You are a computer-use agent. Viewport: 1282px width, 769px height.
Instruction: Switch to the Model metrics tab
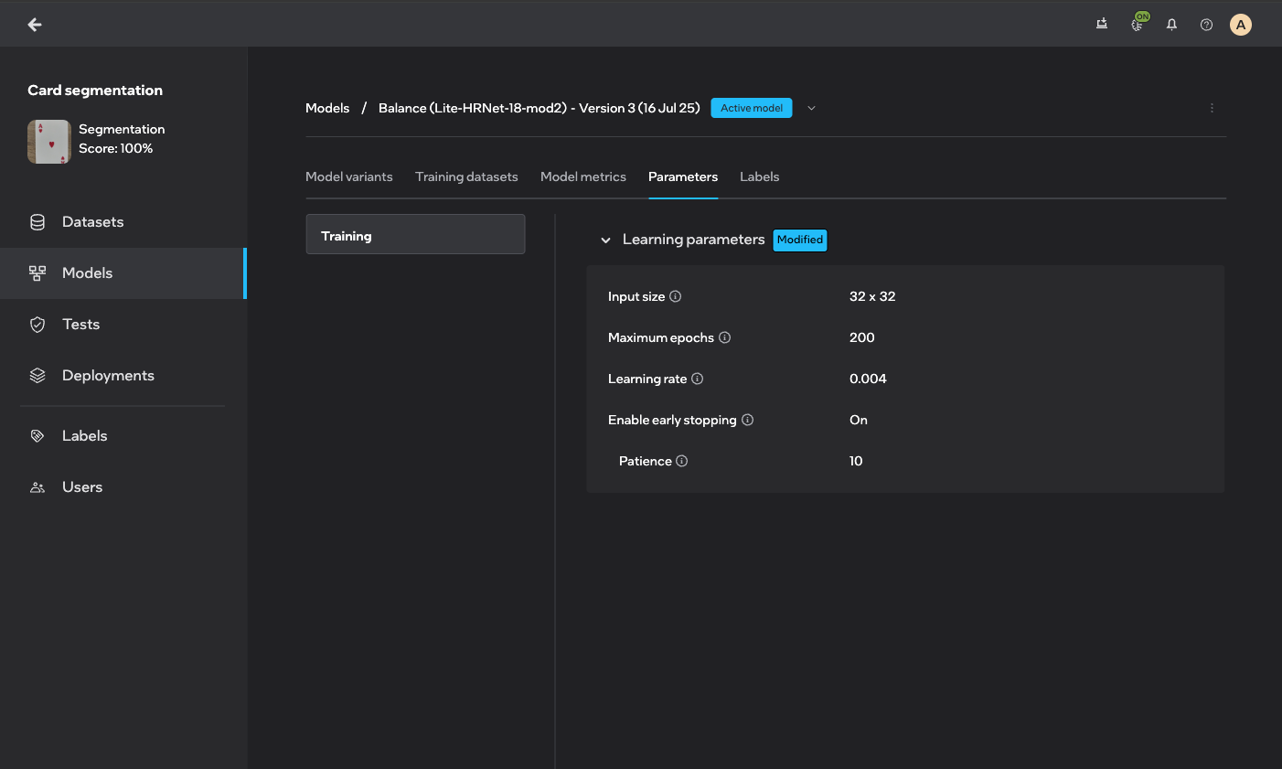pyautogui.click(x=582, y=176)
